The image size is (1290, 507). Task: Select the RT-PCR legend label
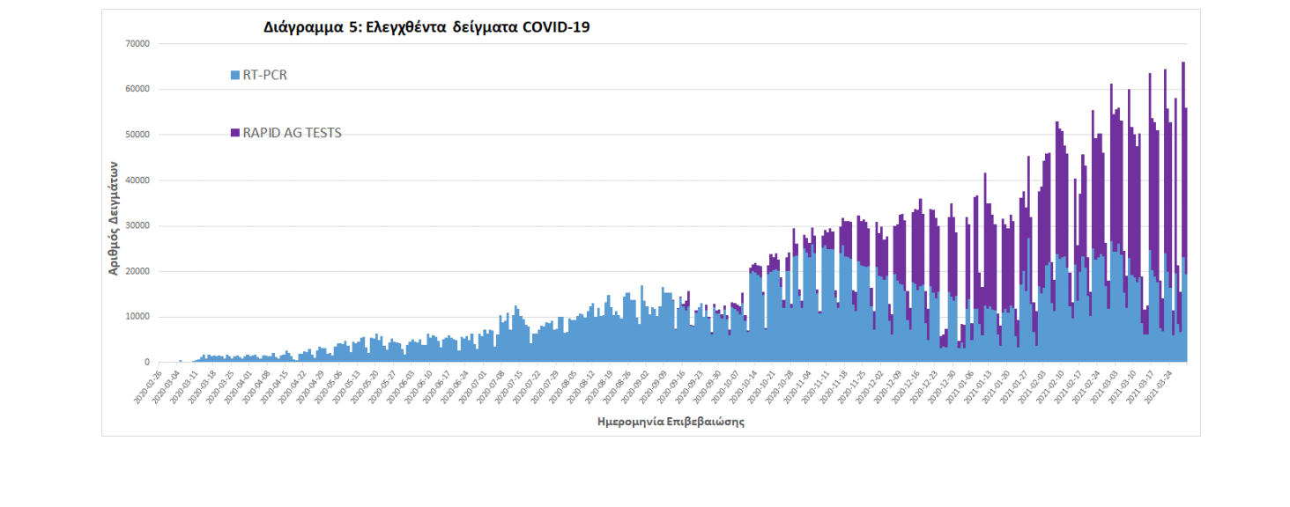coord(264,76)
